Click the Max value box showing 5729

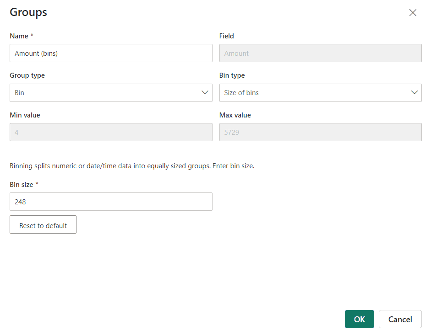click(321, 132)
